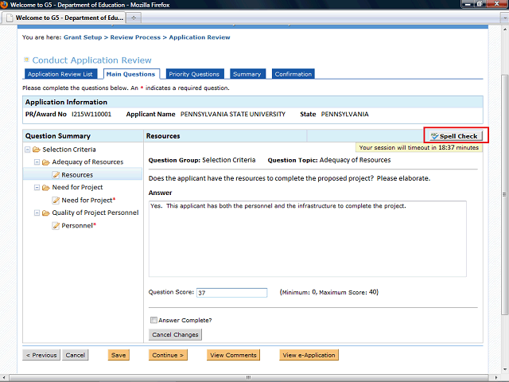Click the Adequacy of Resources folder icon
Viewport: 509px width, 382px height.
point(46,162)
